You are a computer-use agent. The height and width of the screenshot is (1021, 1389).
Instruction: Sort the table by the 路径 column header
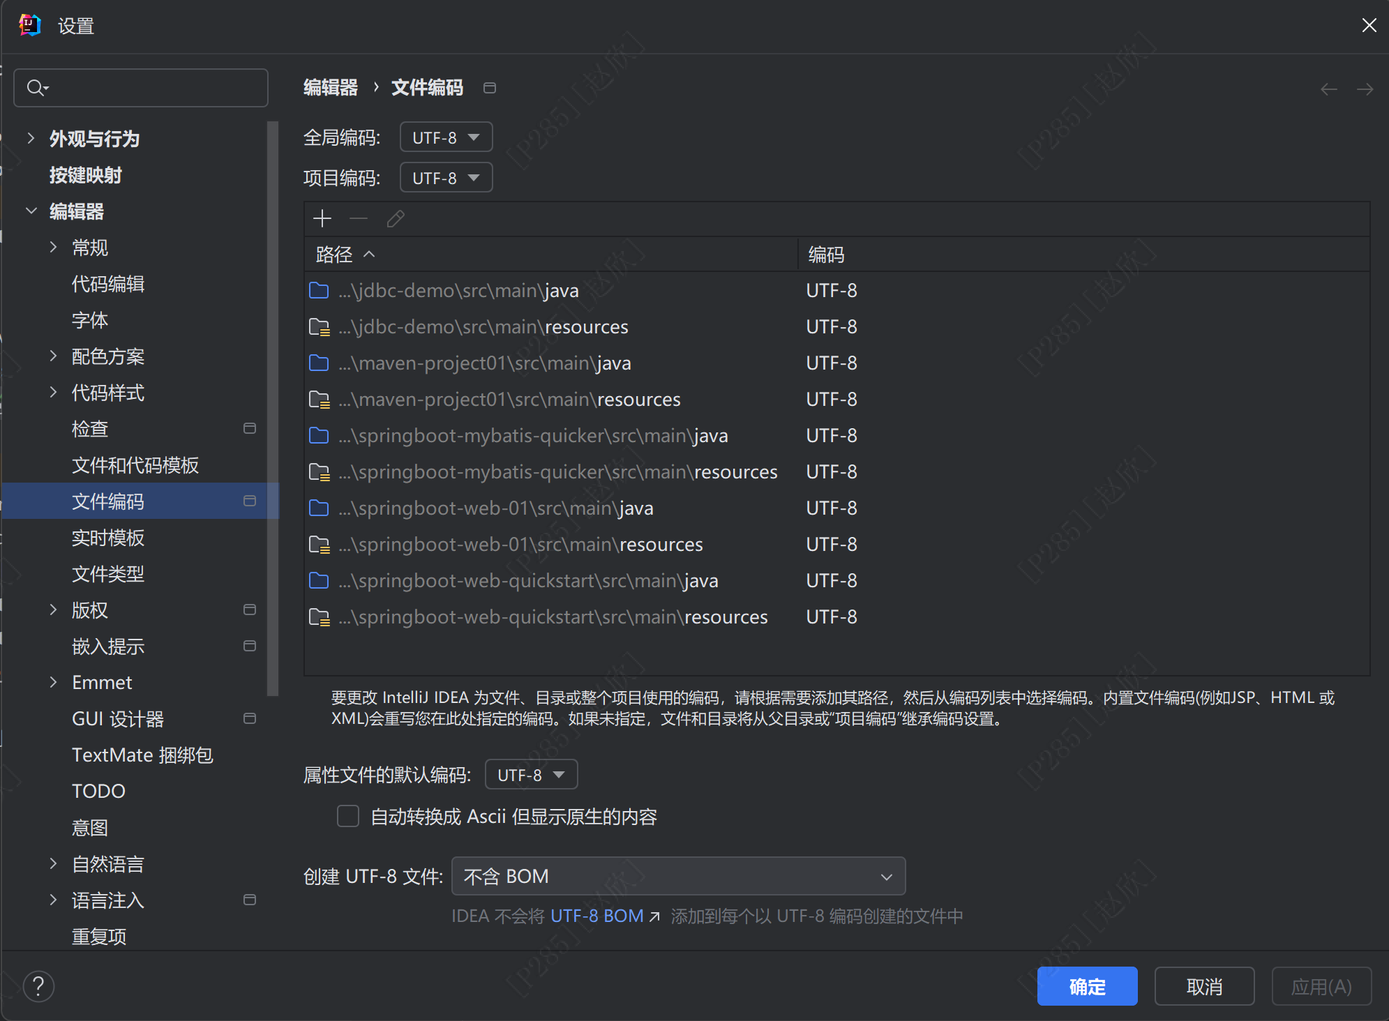[335, 255]
